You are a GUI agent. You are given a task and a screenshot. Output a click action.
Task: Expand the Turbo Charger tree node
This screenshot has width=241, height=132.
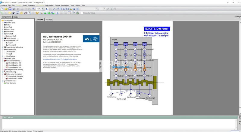(3, 38)
